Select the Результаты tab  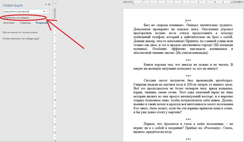[x=42, y=23]
